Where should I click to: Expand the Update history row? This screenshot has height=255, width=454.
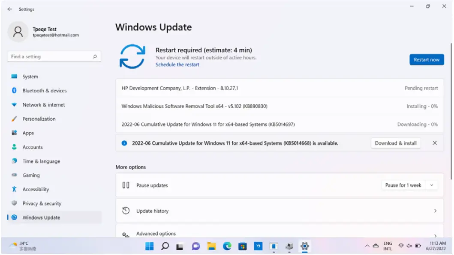click(x=280, y=211)
